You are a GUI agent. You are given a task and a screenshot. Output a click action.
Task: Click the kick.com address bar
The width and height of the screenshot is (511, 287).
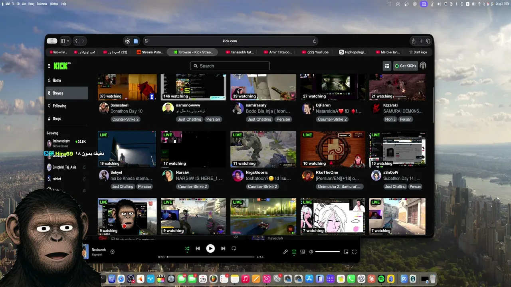click(x=230, y=41)
